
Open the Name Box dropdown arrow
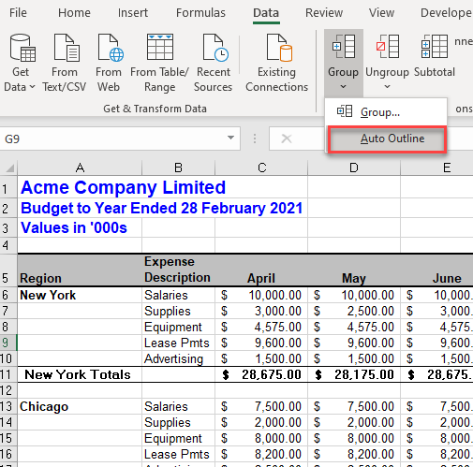point(230,138)
